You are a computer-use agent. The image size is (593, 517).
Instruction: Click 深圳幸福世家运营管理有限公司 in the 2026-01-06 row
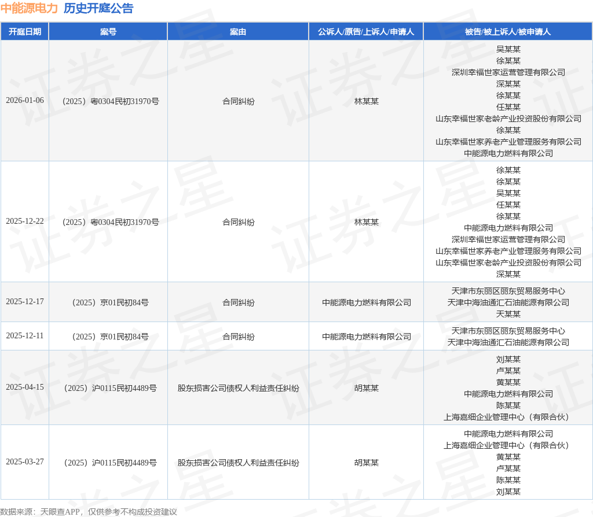pyautogui.click(x=508, y=72)
